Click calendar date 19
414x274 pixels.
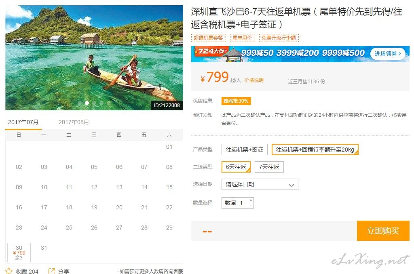94,207
